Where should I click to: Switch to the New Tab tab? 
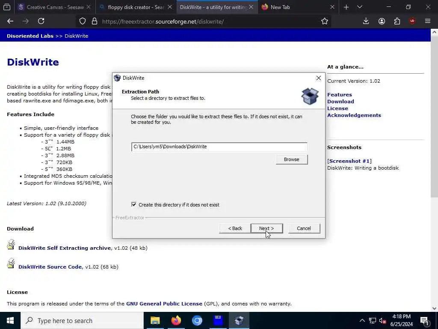click(297, 7)
